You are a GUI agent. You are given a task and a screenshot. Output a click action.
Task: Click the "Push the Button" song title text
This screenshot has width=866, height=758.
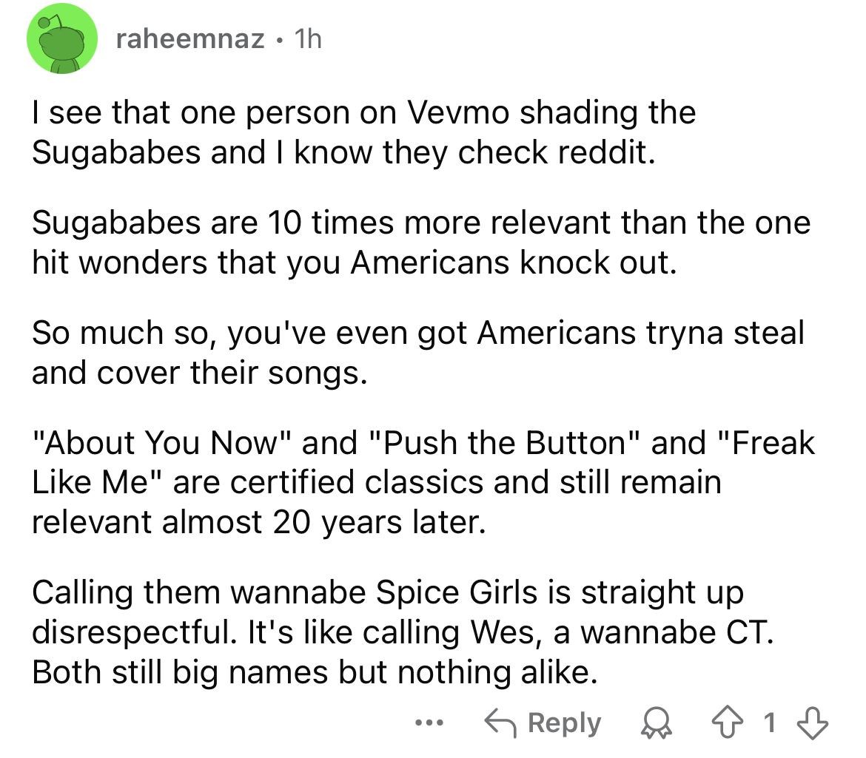click(503, 443)
